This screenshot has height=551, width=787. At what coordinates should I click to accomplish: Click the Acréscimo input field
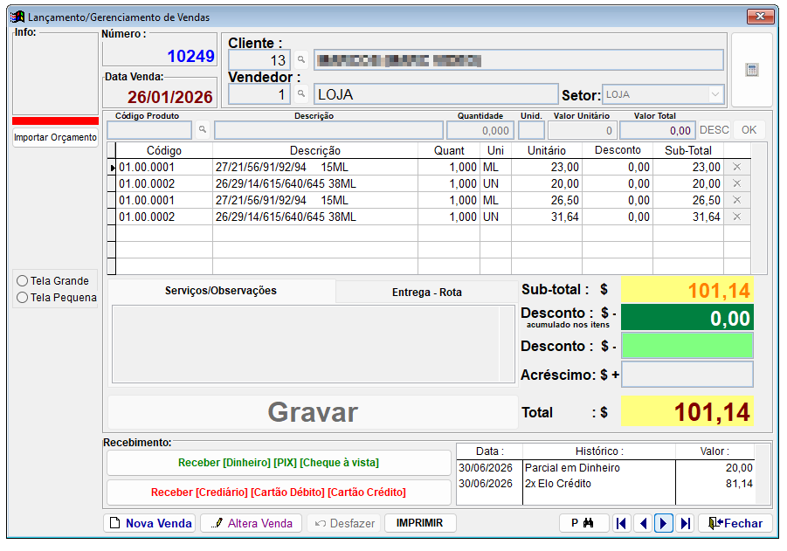[x=687, y=375]
